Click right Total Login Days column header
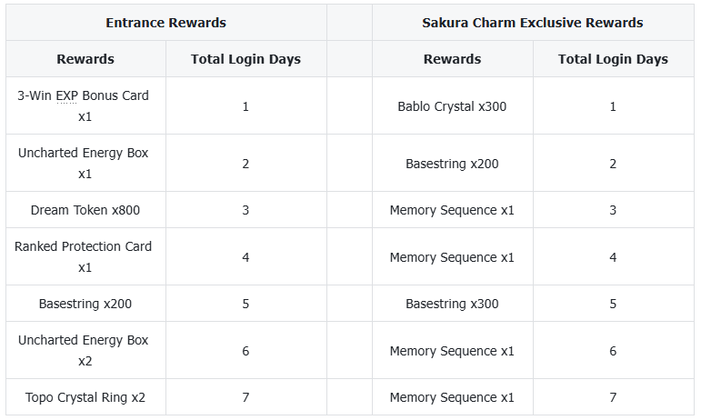Image resolution: width=701 pixels, height=420 pixels. coord(613,59)
